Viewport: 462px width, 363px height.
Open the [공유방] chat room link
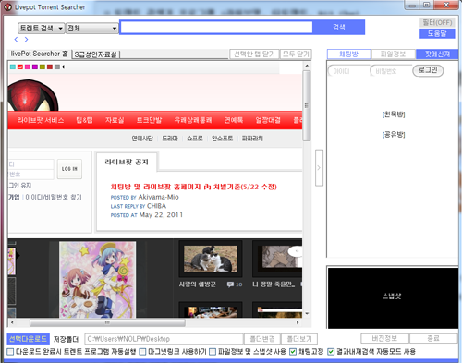[x=394, y=135]
